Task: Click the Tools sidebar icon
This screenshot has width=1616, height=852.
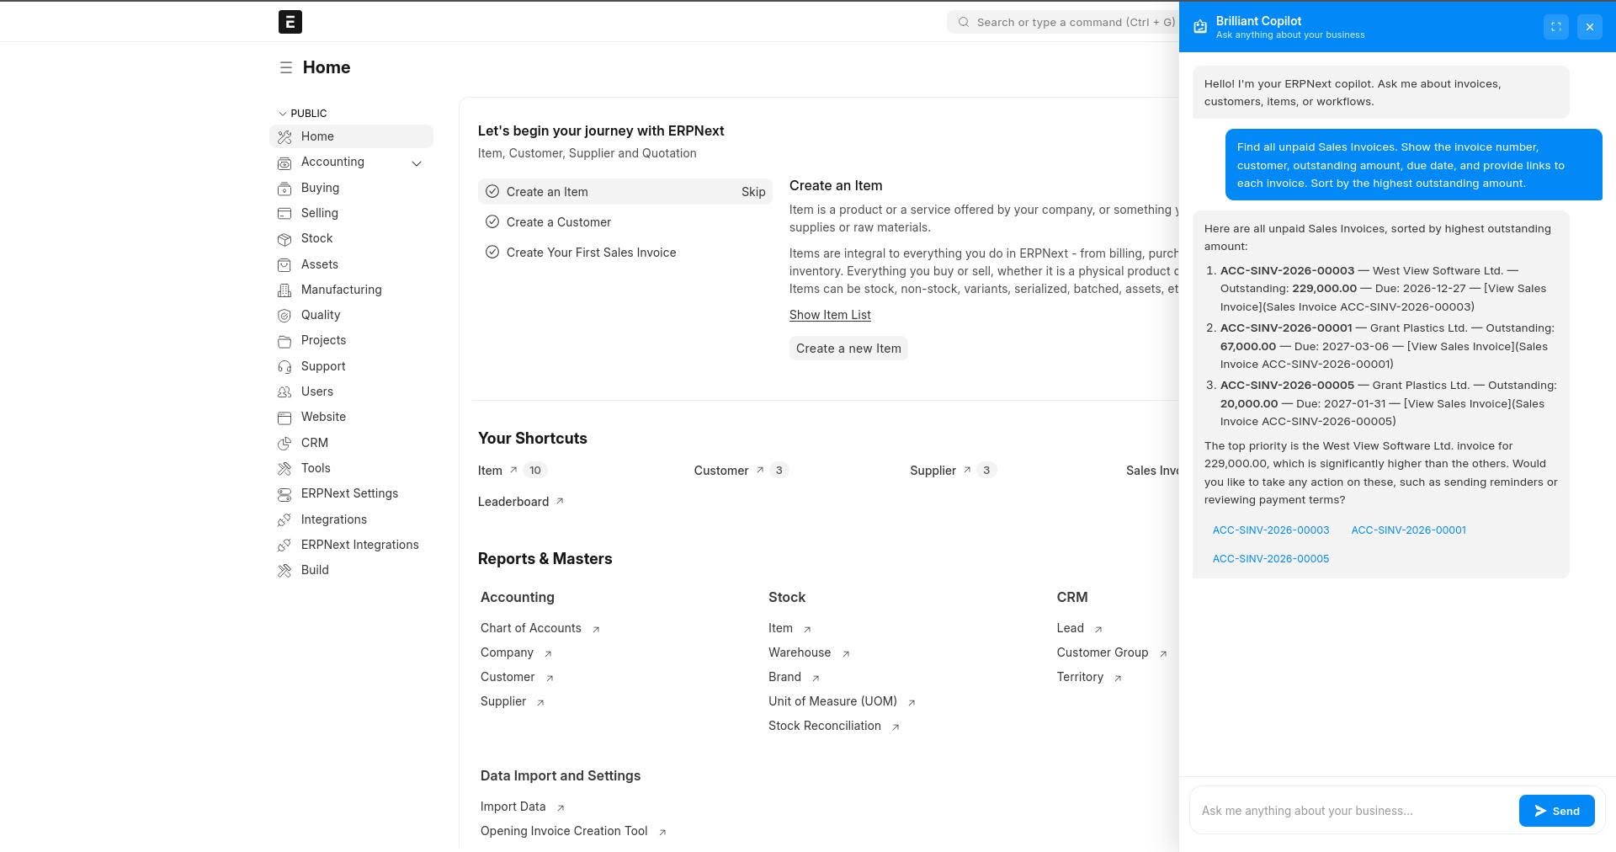Action: coord(284,468)
